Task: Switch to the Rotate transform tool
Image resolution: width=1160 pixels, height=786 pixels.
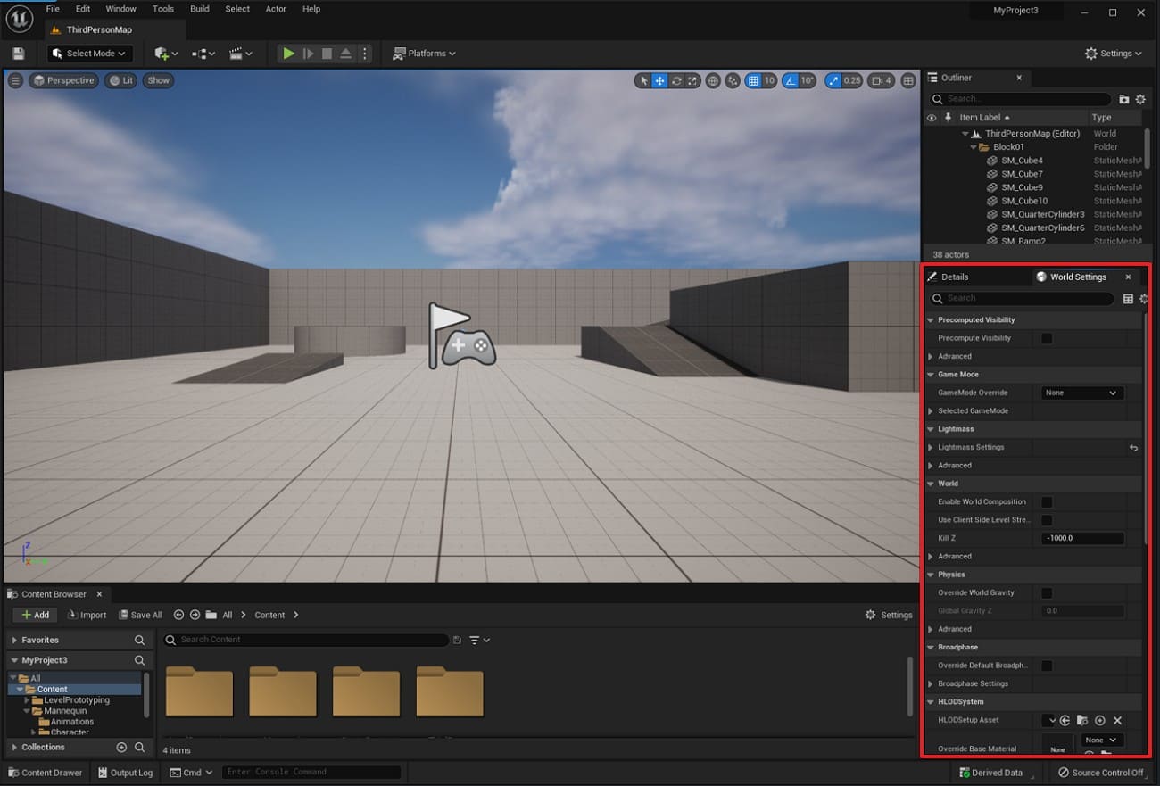Action: pos(676,80)
